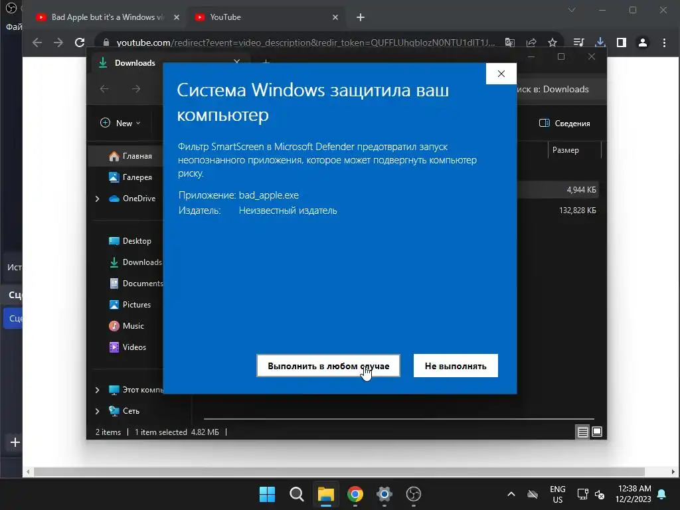Toggle Chrome side panel icon

tap(622, 42)
